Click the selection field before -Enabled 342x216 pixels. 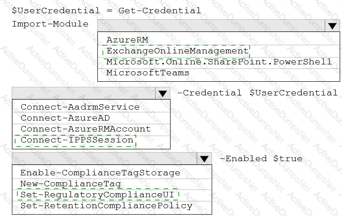click(x=104, y=158)
